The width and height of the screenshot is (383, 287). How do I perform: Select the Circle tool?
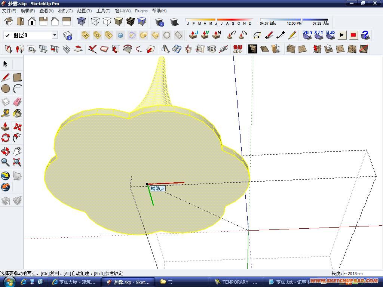pos(5,89)
